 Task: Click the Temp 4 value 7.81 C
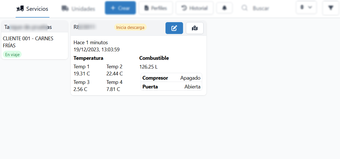click(x=113, y=89)
